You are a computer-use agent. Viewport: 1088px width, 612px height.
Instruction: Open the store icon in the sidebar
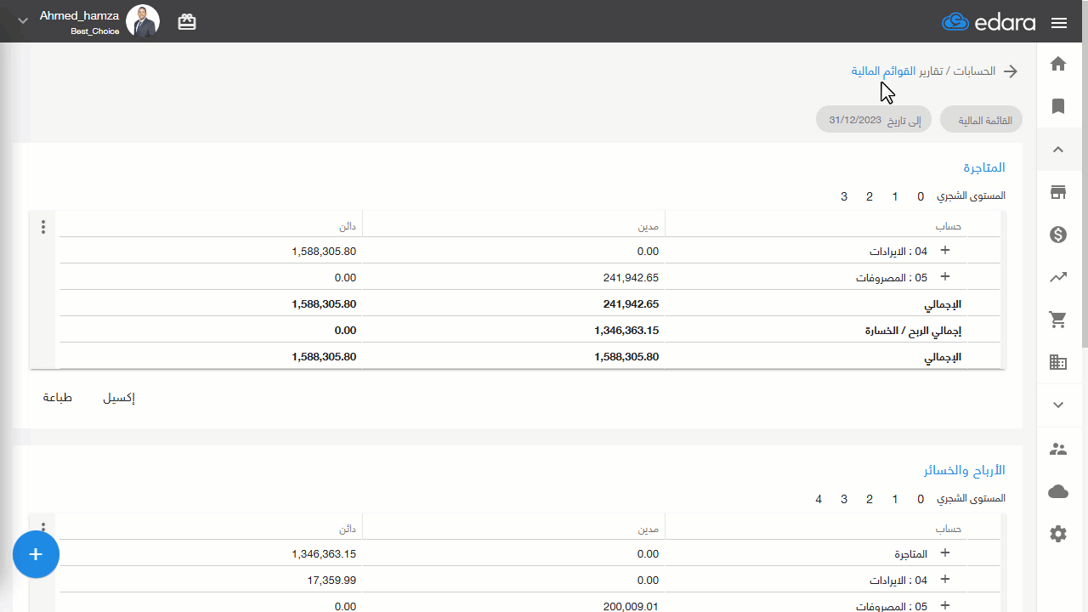(1058, 192)
